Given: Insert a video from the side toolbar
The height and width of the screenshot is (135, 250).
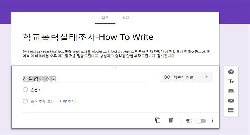Looking at the screenshot, I should click(x=231, y=101).
